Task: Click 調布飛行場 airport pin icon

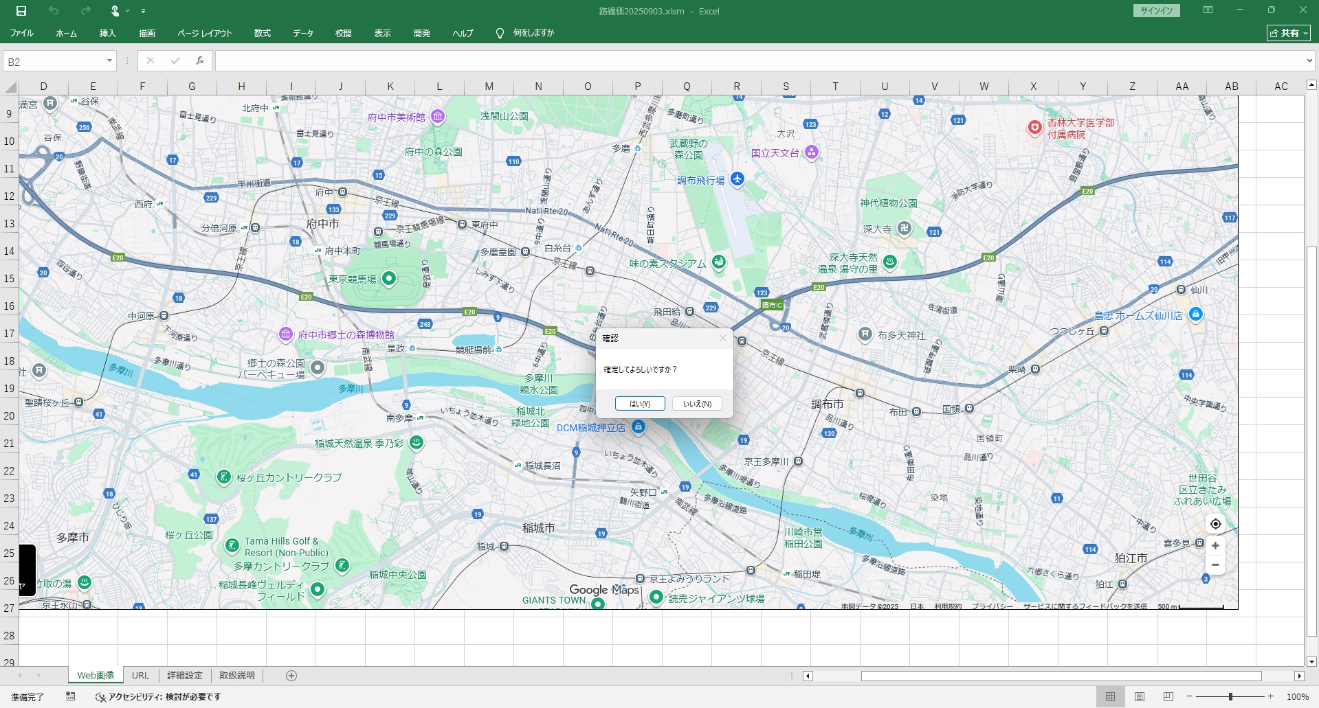Action: point(738,179)
